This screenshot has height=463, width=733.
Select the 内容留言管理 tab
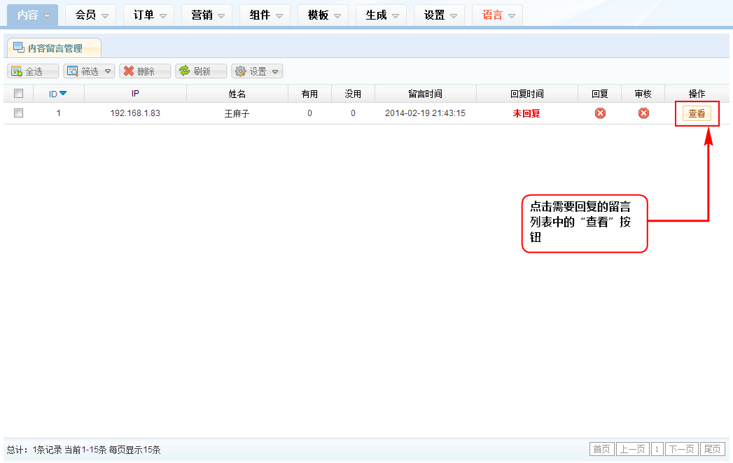pyautogui.click(x=55, y=48)
